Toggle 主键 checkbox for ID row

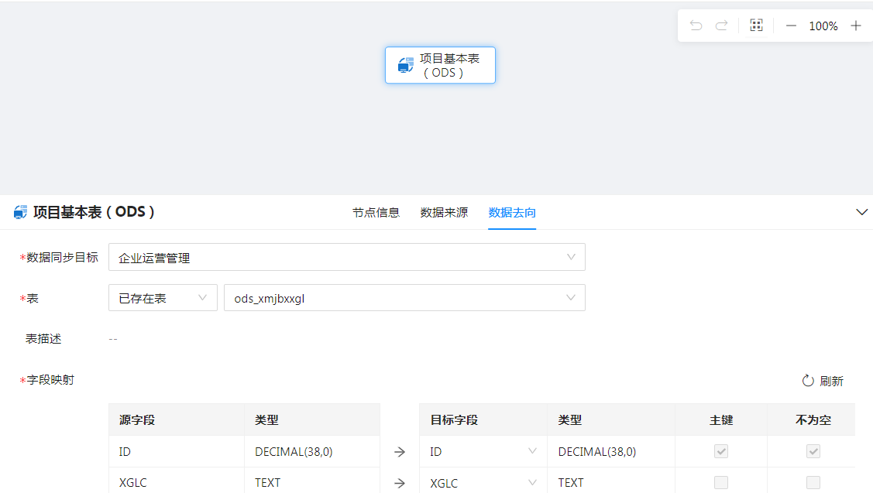(721, 451)
